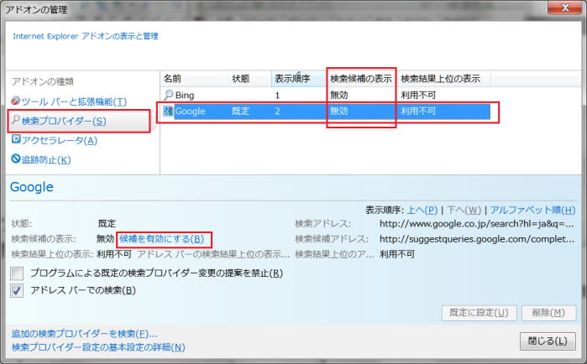The height and width of the screenshot is (364, 587).
Task: Select the Google provider name
Action: 190,111
